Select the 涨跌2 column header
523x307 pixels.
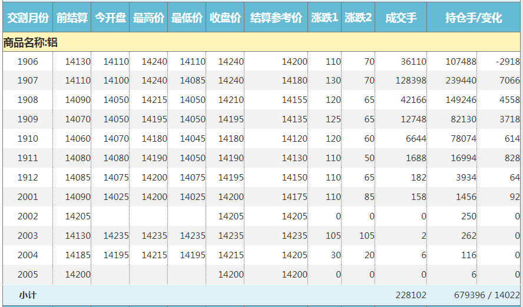coord(358,18)
